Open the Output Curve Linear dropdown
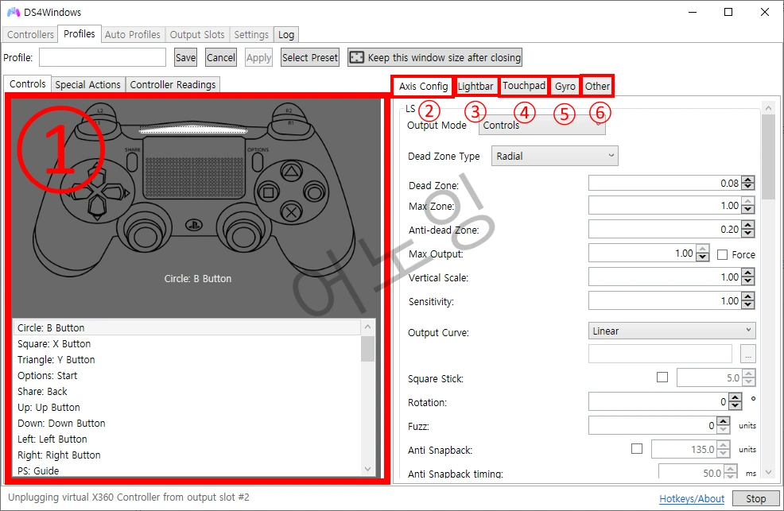The height and width of the screenshot is (511, 784). [672, 331]
